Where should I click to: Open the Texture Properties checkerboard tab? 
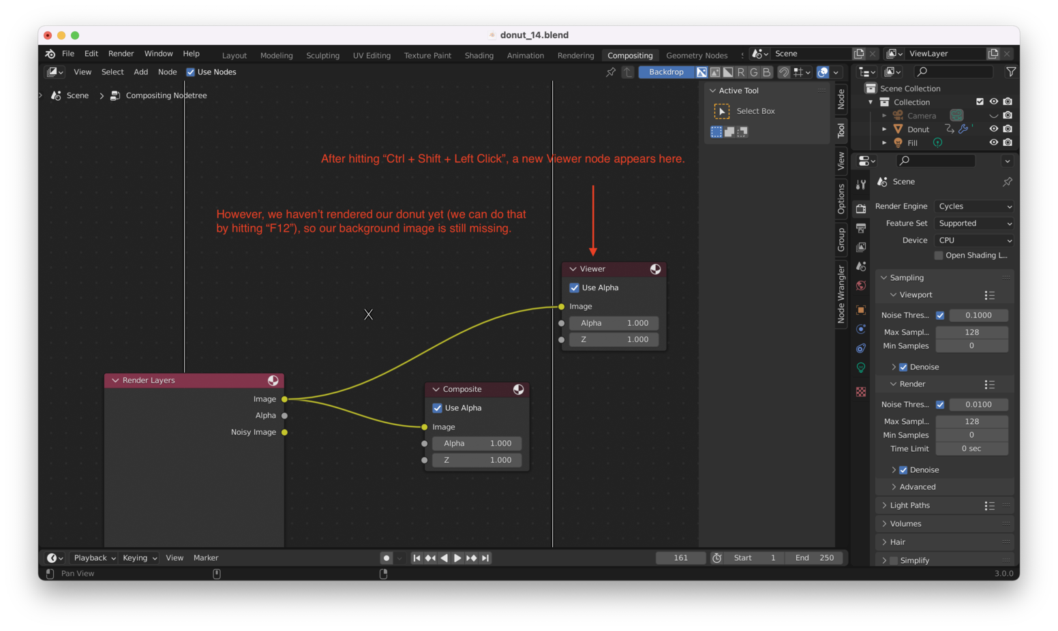(861, 392)
